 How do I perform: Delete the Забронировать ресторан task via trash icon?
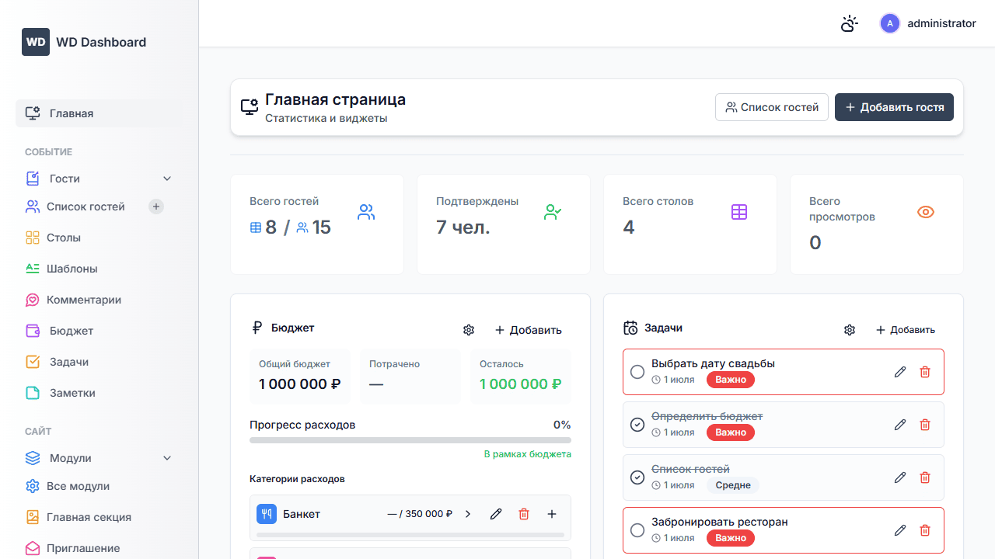pyautogui.click(x=925, y=530)
